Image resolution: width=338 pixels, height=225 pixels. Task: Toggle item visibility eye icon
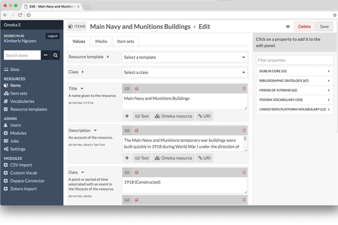point(288,26)
